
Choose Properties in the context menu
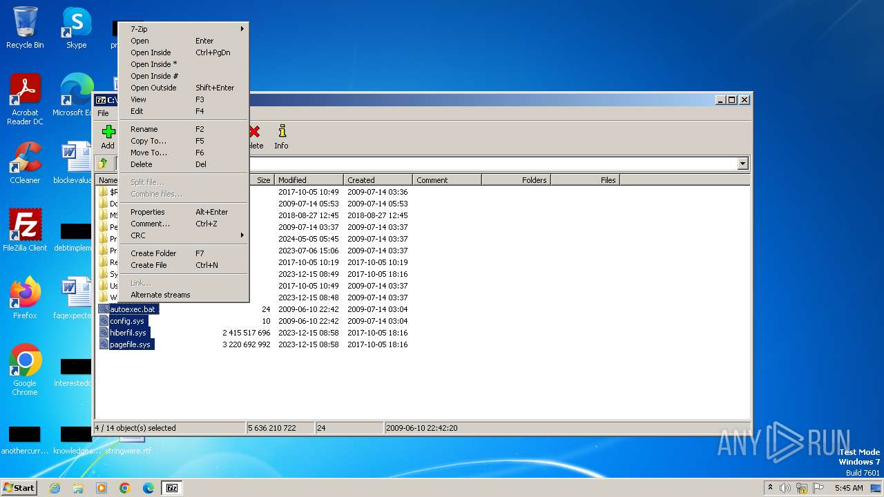coord(184,212)
